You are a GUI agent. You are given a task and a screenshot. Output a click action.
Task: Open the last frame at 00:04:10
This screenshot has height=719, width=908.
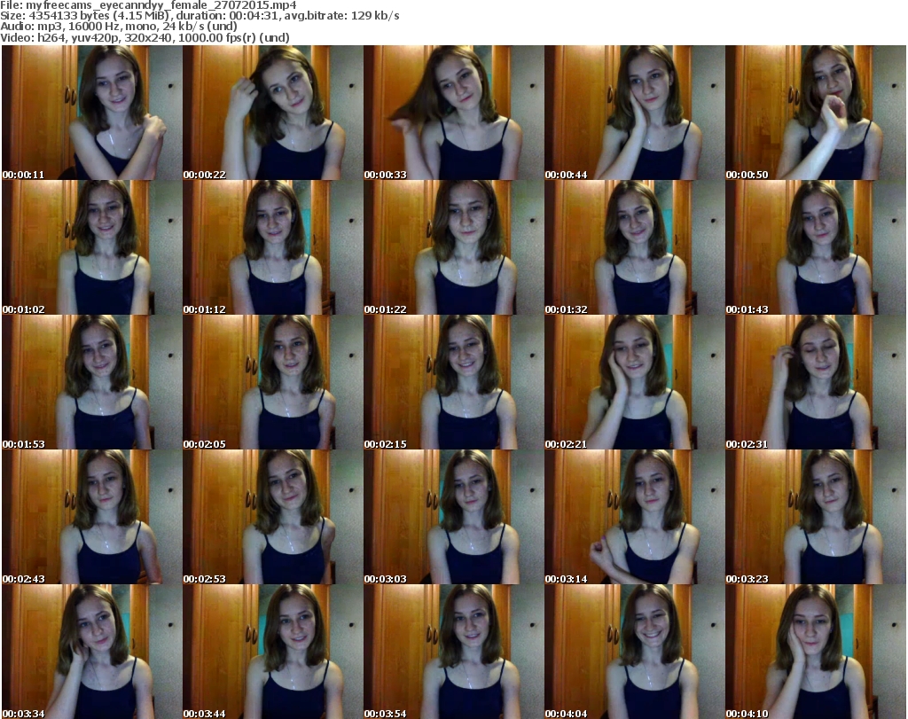[816, 652]
